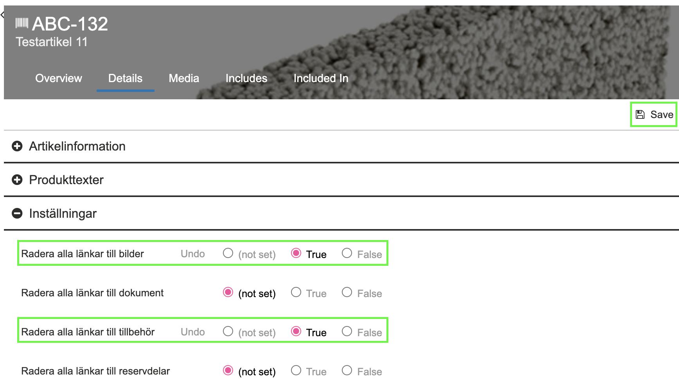Screen dimensions: 679x387
Task: Click the Testartikel 11 subtitle text
Action: coord(52,42)
